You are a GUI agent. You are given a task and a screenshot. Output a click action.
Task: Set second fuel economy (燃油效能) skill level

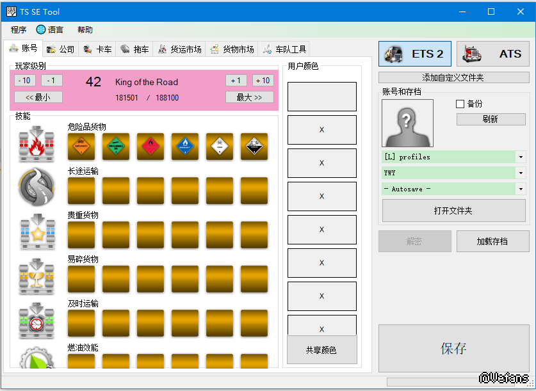pos(116,362)
